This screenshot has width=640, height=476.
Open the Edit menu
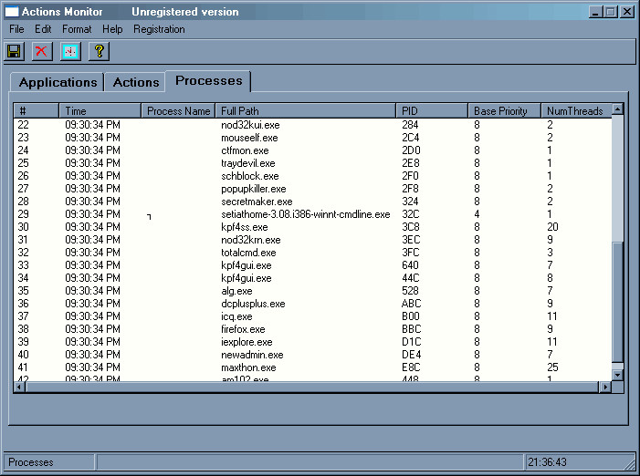pos(43,29)
